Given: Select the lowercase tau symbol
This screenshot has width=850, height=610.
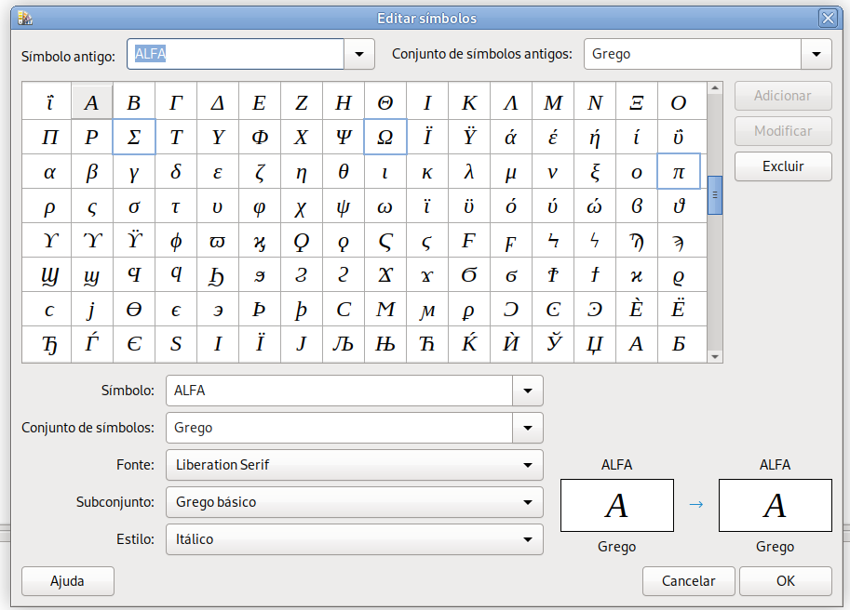Looking at the screenshot, I should pyautogui.click(x=176, y=206).
